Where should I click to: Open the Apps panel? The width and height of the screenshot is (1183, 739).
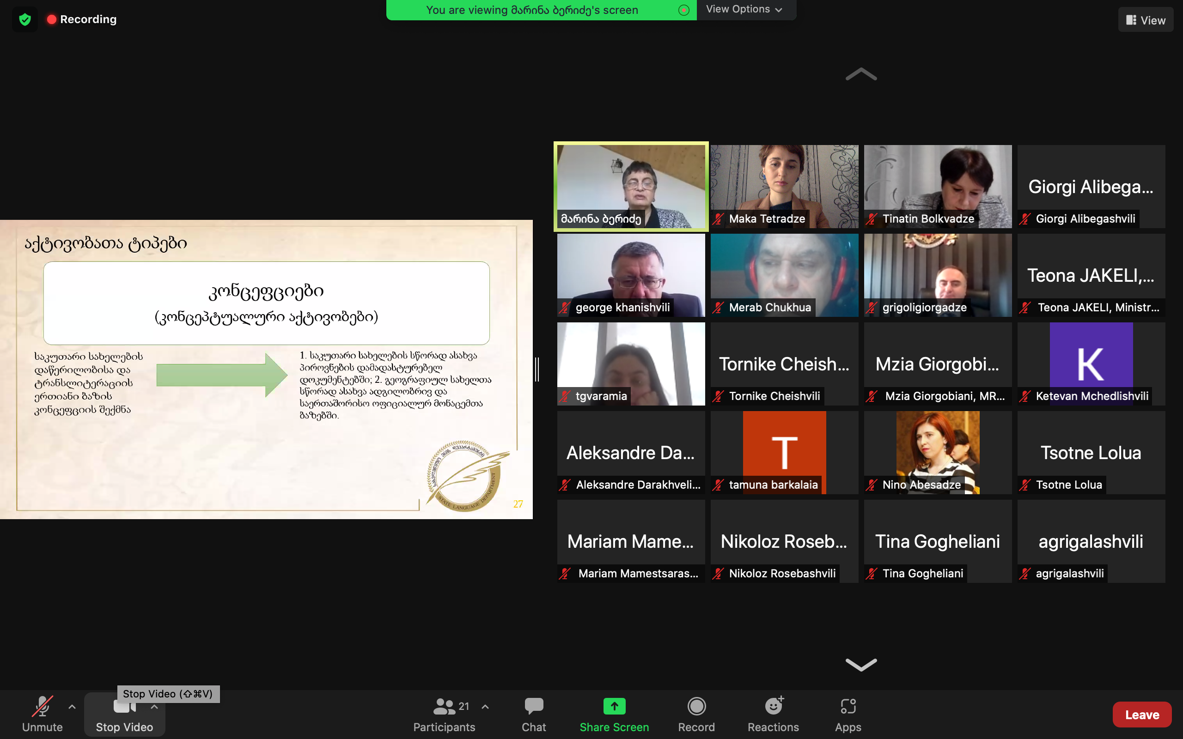(x=848, y=707)
